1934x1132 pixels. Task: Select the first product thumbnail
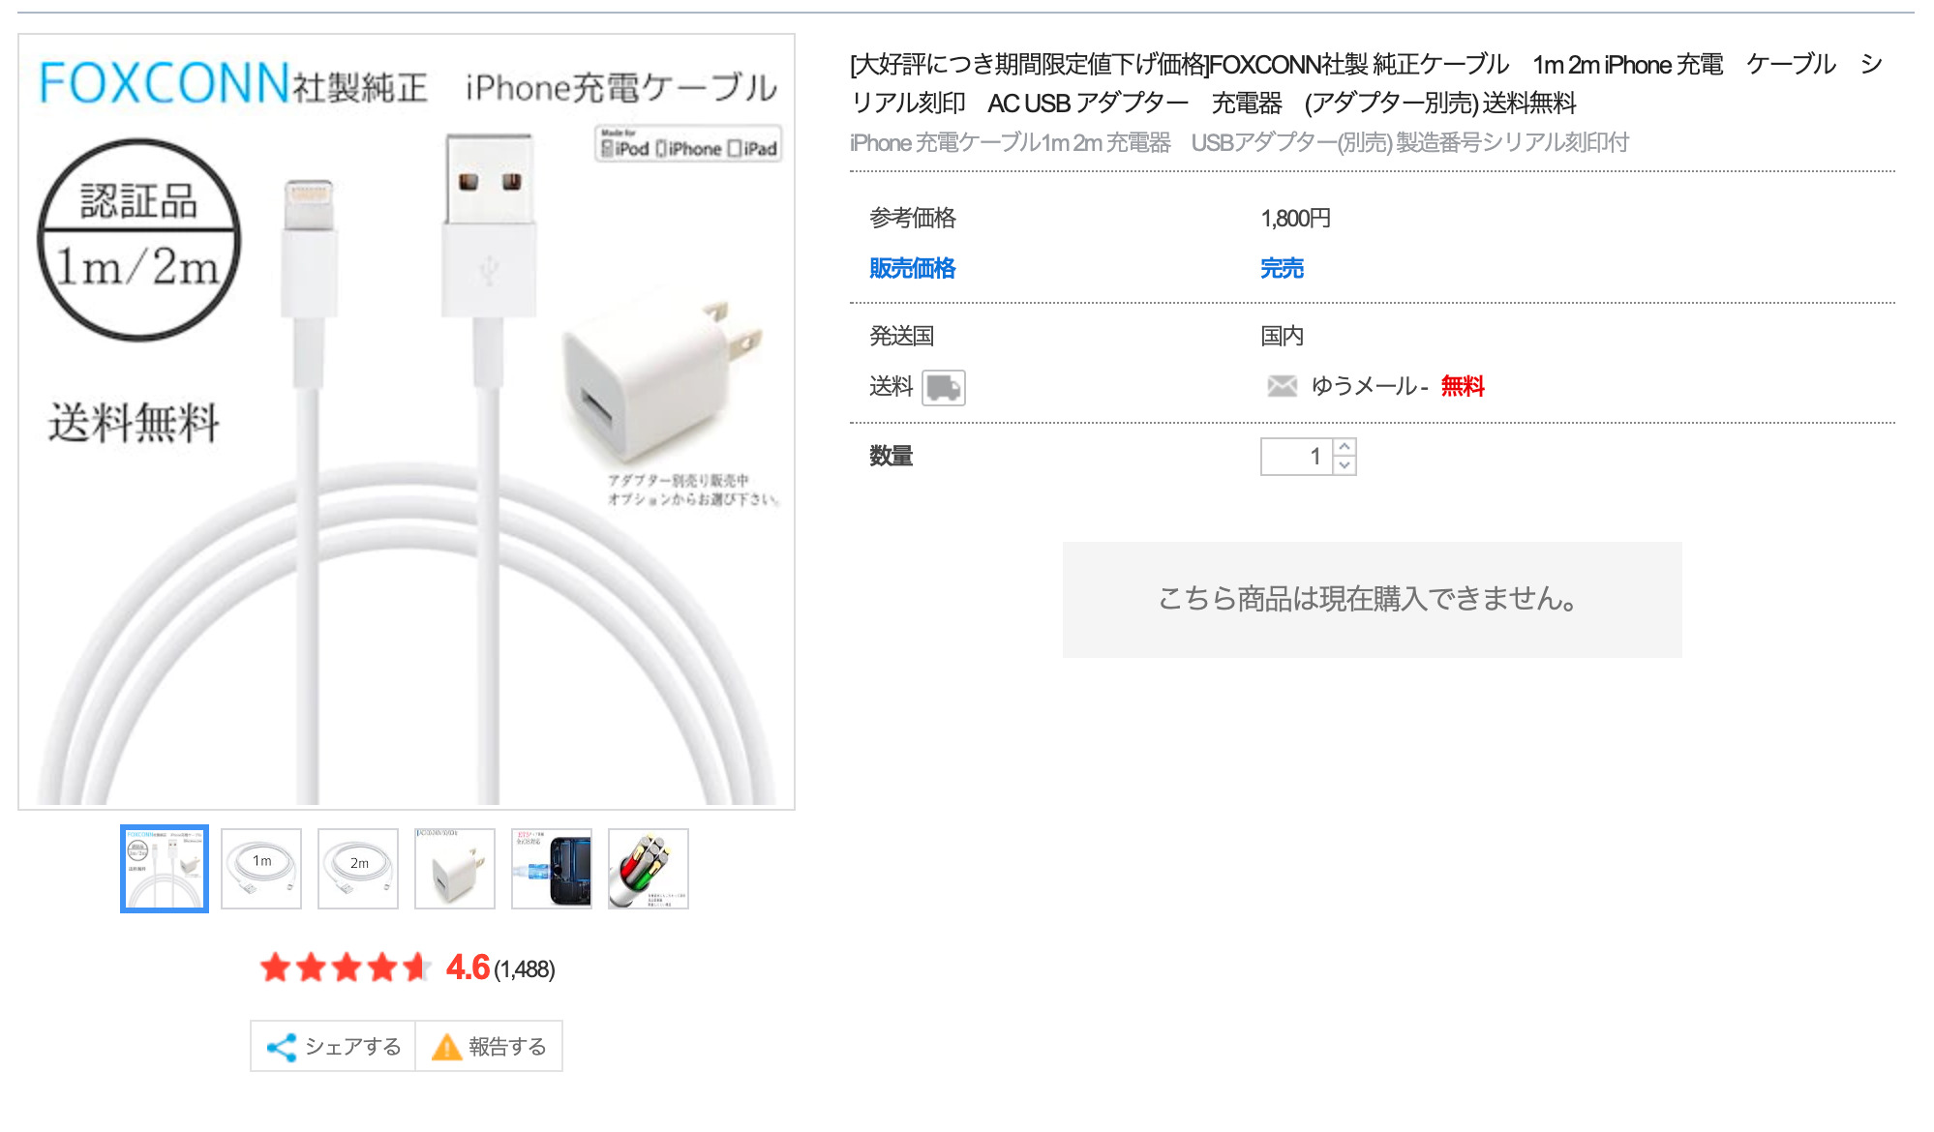pos(165,869)
